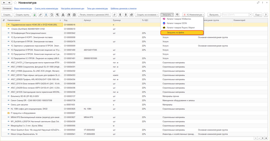Viewport: 270px width, 141px height.
Task: Click the trash mark-for-deletion toolbar icon
Action: [46, 15]
